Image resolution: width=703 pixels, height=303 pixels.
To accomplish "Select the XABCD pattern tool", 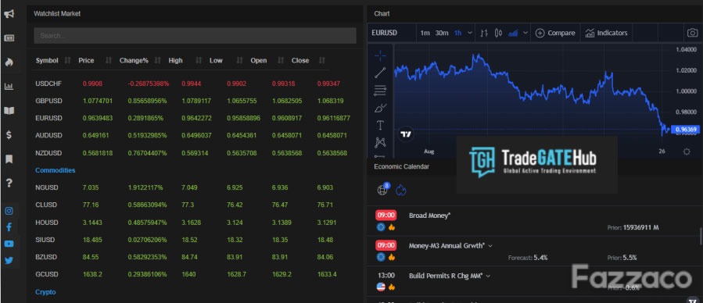I will coord(380,143).
